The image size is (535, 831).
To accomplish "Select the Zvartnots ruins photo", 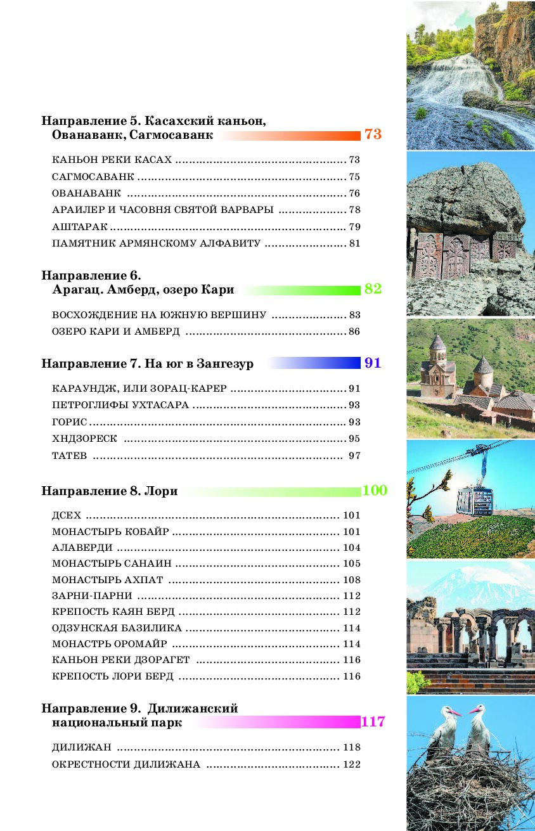I will pyautogui.click(x=470, y=627).
